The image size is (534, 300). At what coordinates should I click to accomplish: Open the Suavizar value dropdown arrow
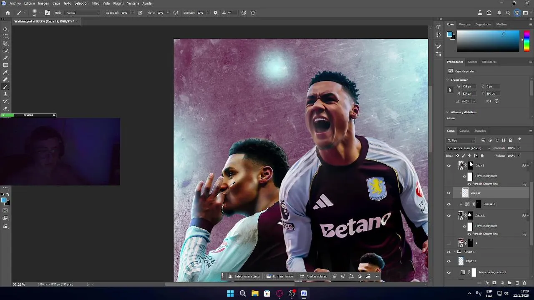(x=208, y=13)
